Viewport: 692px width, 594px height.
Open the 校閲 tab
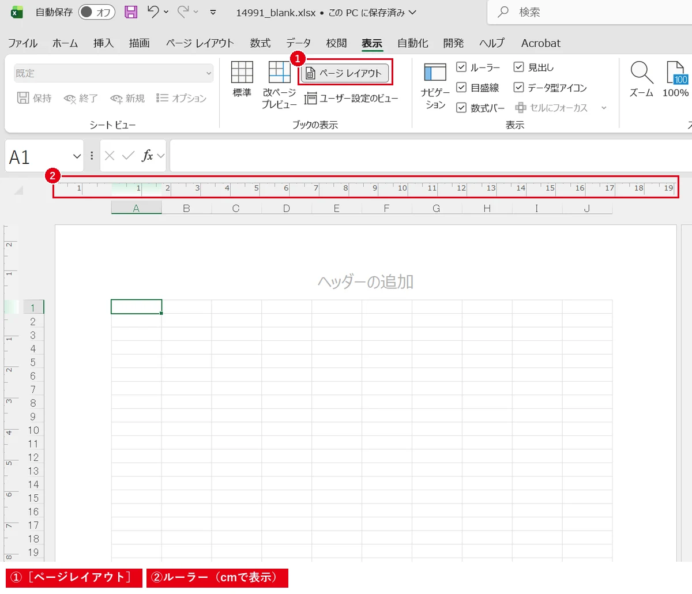(336, 43)
